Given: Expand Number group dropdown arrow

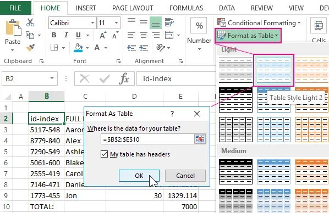Looking at the screenshot, I should [x=199, y=49].
